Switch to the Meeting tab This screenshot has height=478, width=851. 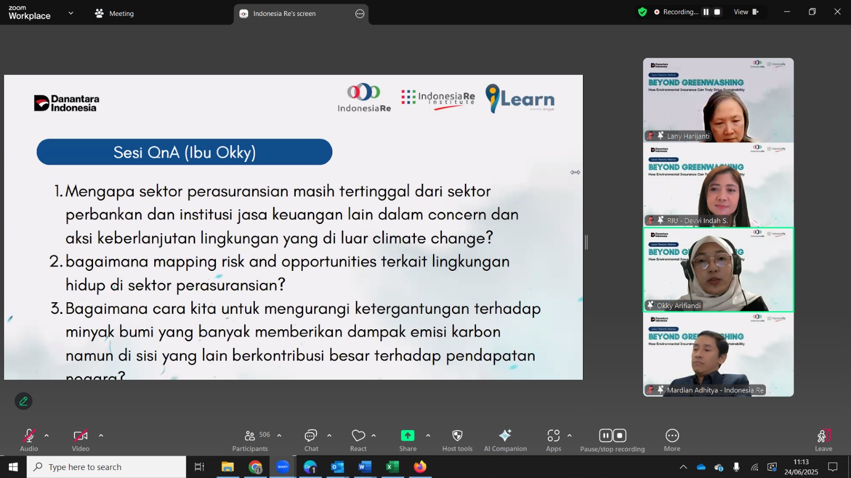coord(114,13)
